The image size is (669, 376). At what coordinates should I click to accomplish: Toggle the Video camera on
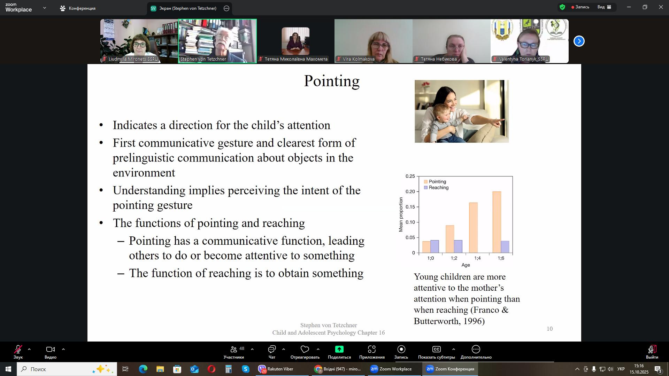(50, 350)
